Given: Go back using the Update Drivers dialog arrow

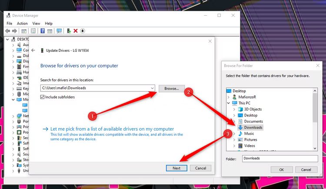Looking at the screenshot, I should point(33,51).
